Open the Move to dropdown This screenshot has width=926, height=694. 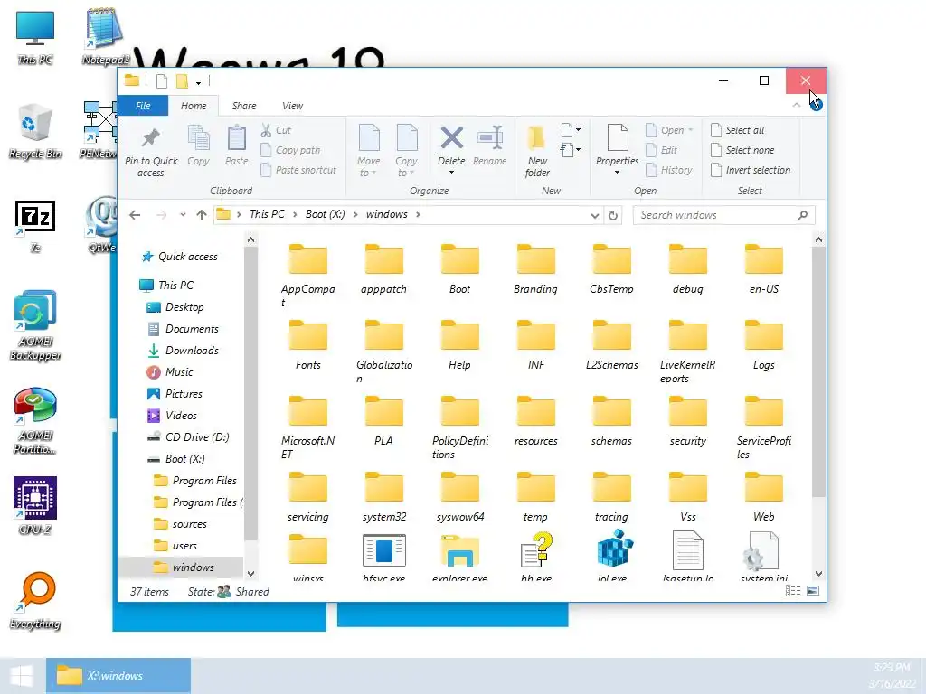(x=369, y=151)
